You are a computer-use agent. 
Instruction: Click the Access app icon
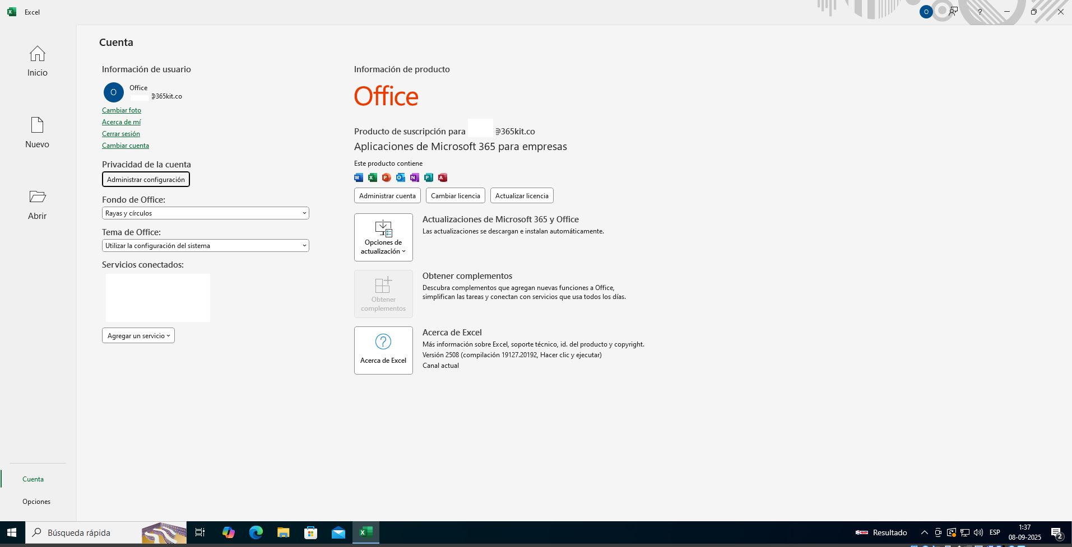tap(443, 177)
